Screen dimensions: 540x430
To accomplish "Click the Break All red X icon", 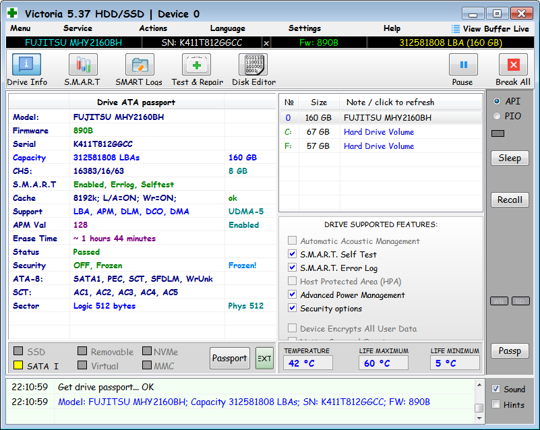I will [513, 65].
